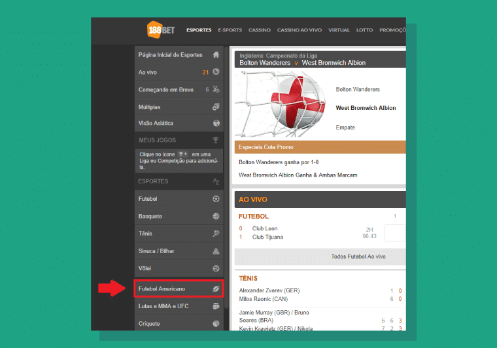
Task: Select Vôlei in sports list
Action: [179, 268]
